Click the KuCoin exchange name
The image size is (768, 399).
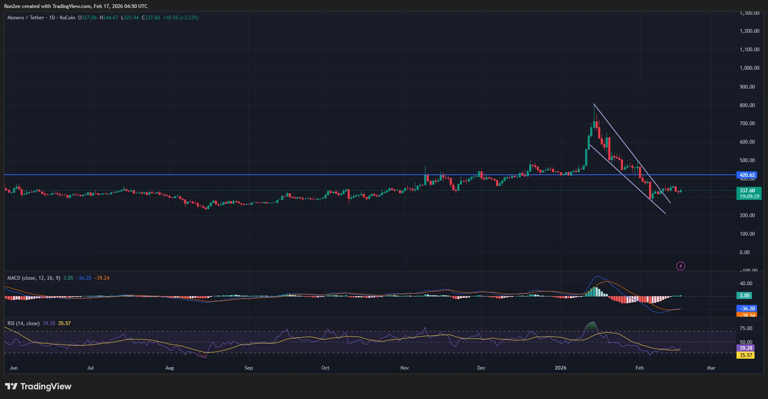click(67, 18)
